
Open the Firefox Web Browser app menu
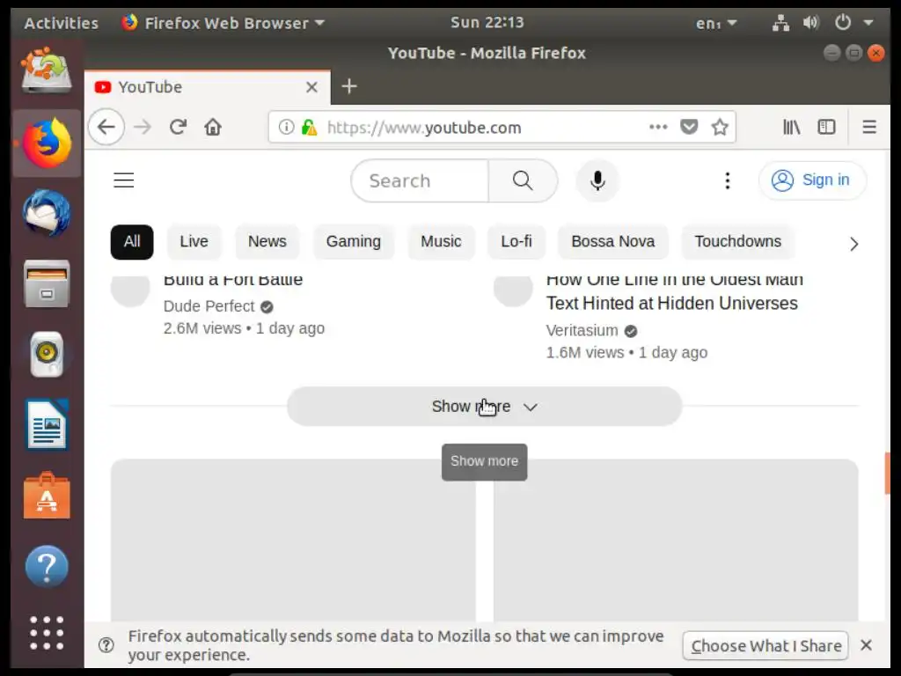pyautogui.click(x=224, y=23)
